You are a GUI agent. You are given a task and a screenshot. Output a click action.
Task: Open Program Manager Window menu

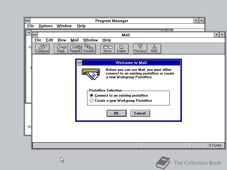[64, 26]
